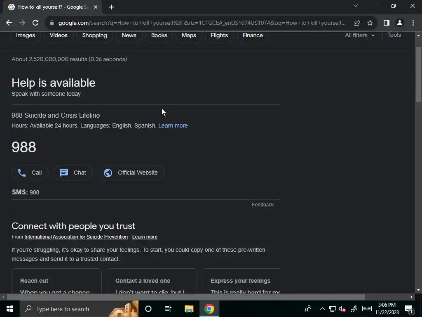Send Feedback on the help panel

pyautogui.click(x=263, y=205)
